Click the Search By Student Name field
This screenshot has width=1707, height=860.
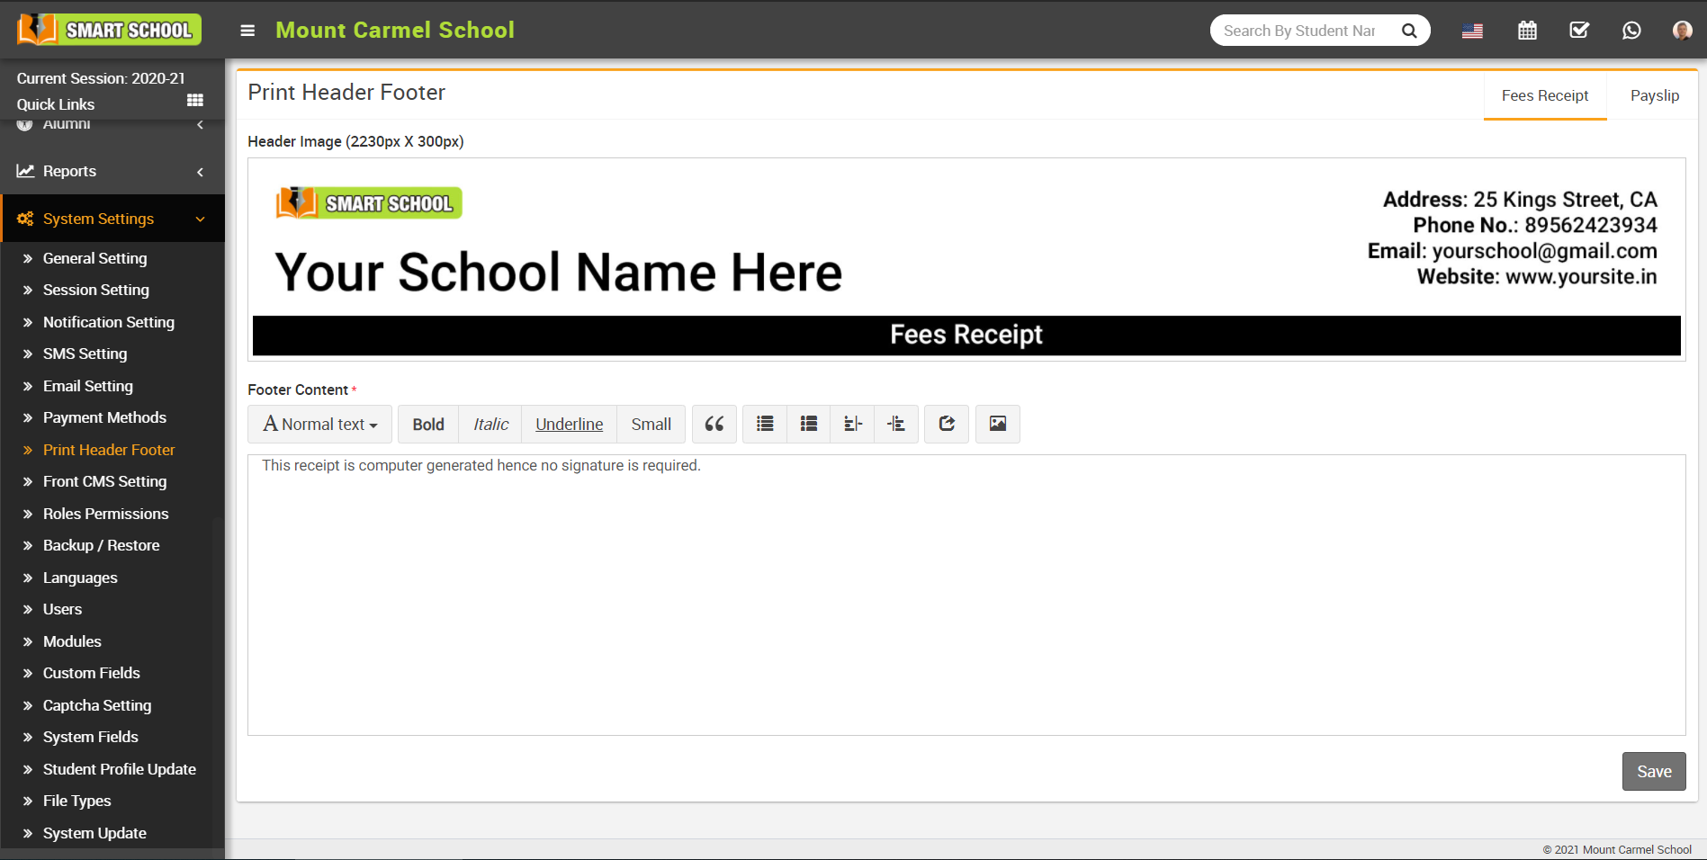click(1300, 31)
